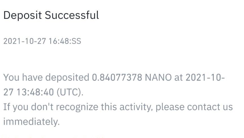
Task: Click the number 27 starting the second line
Action: click(8, 92)
